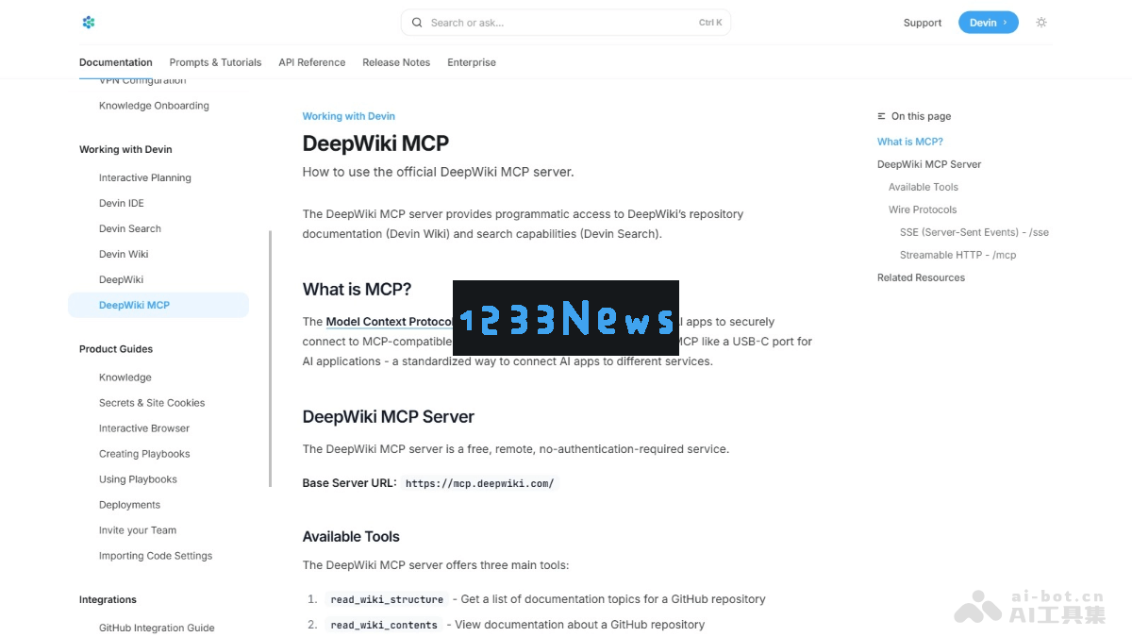Select the highlighted DeepWiki MCP sidebar item
Screen dimensions: 1132x637
tap(158, 305)
